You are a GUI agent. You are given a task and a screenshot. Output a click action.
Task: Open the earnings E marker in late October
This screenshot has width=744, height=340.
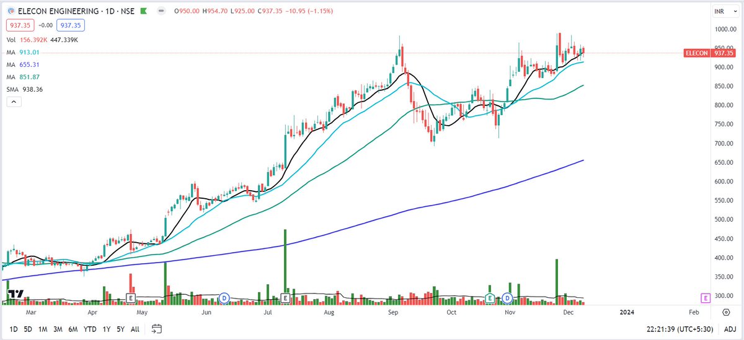[490, 298]
